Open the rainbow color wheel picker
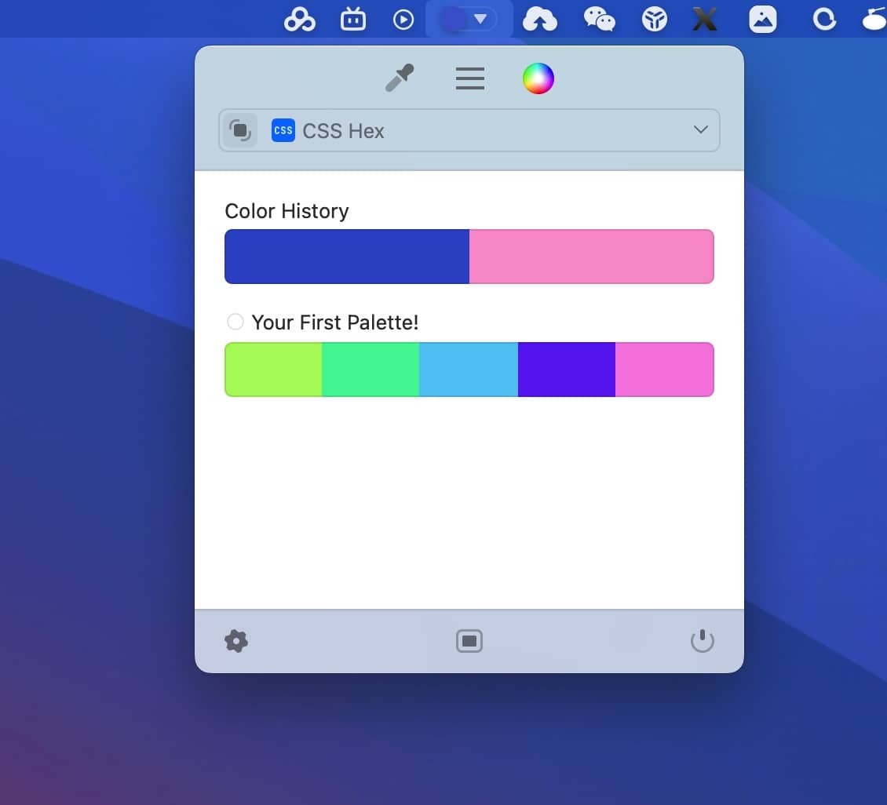The image size is (887, 805). pyautogui.click(x=538, y=78)
